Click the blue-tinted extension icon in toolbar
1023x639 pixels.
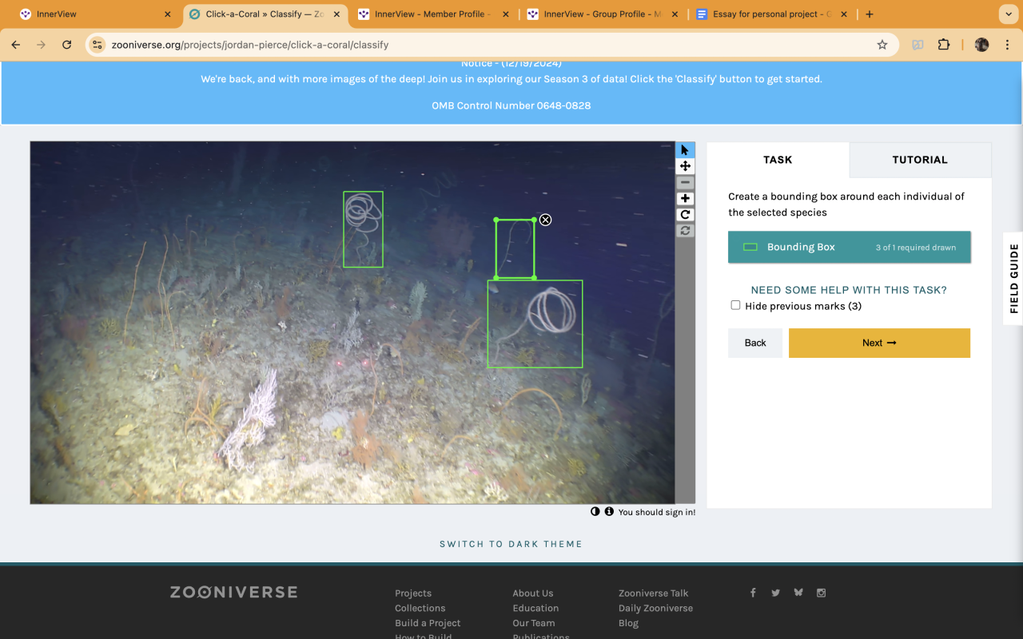[918, 45]
